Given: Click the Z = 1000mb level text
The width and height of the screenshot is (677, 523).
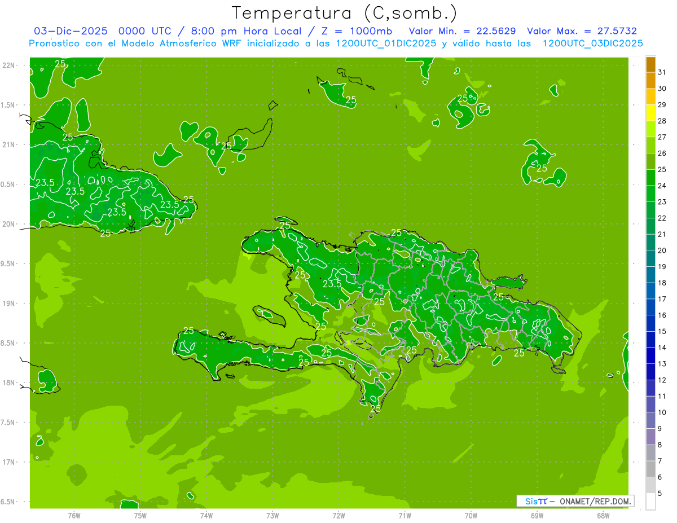Looking at the screenshot, I should click(357, 31).
